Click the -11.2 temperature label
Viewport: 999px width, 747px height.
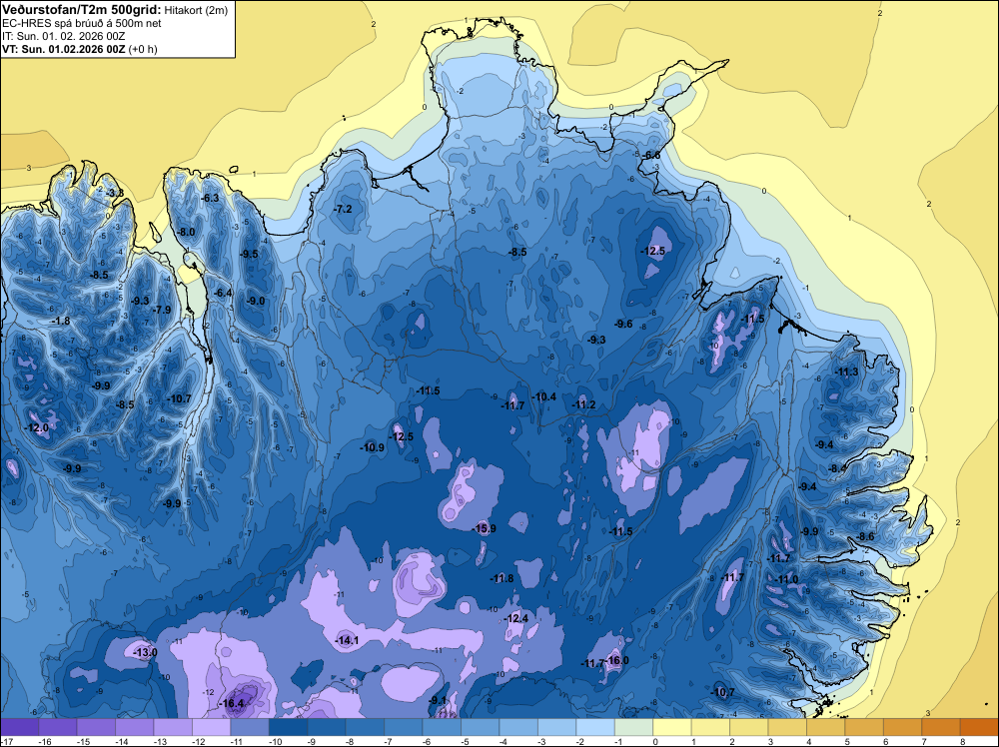point(583,405)
